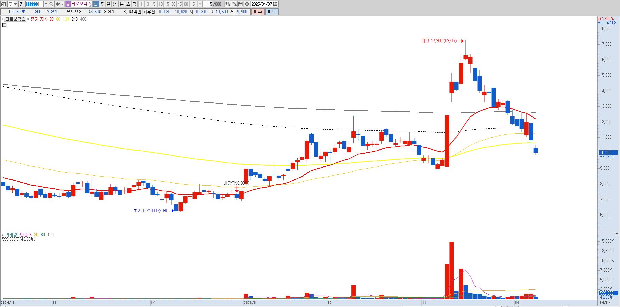
Task: Open chart settings gear icon
Action: 247,4
